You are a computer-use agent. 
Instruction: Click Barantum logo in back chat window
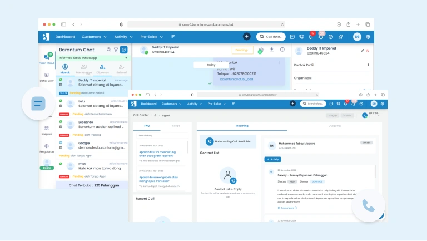point(46,37)
